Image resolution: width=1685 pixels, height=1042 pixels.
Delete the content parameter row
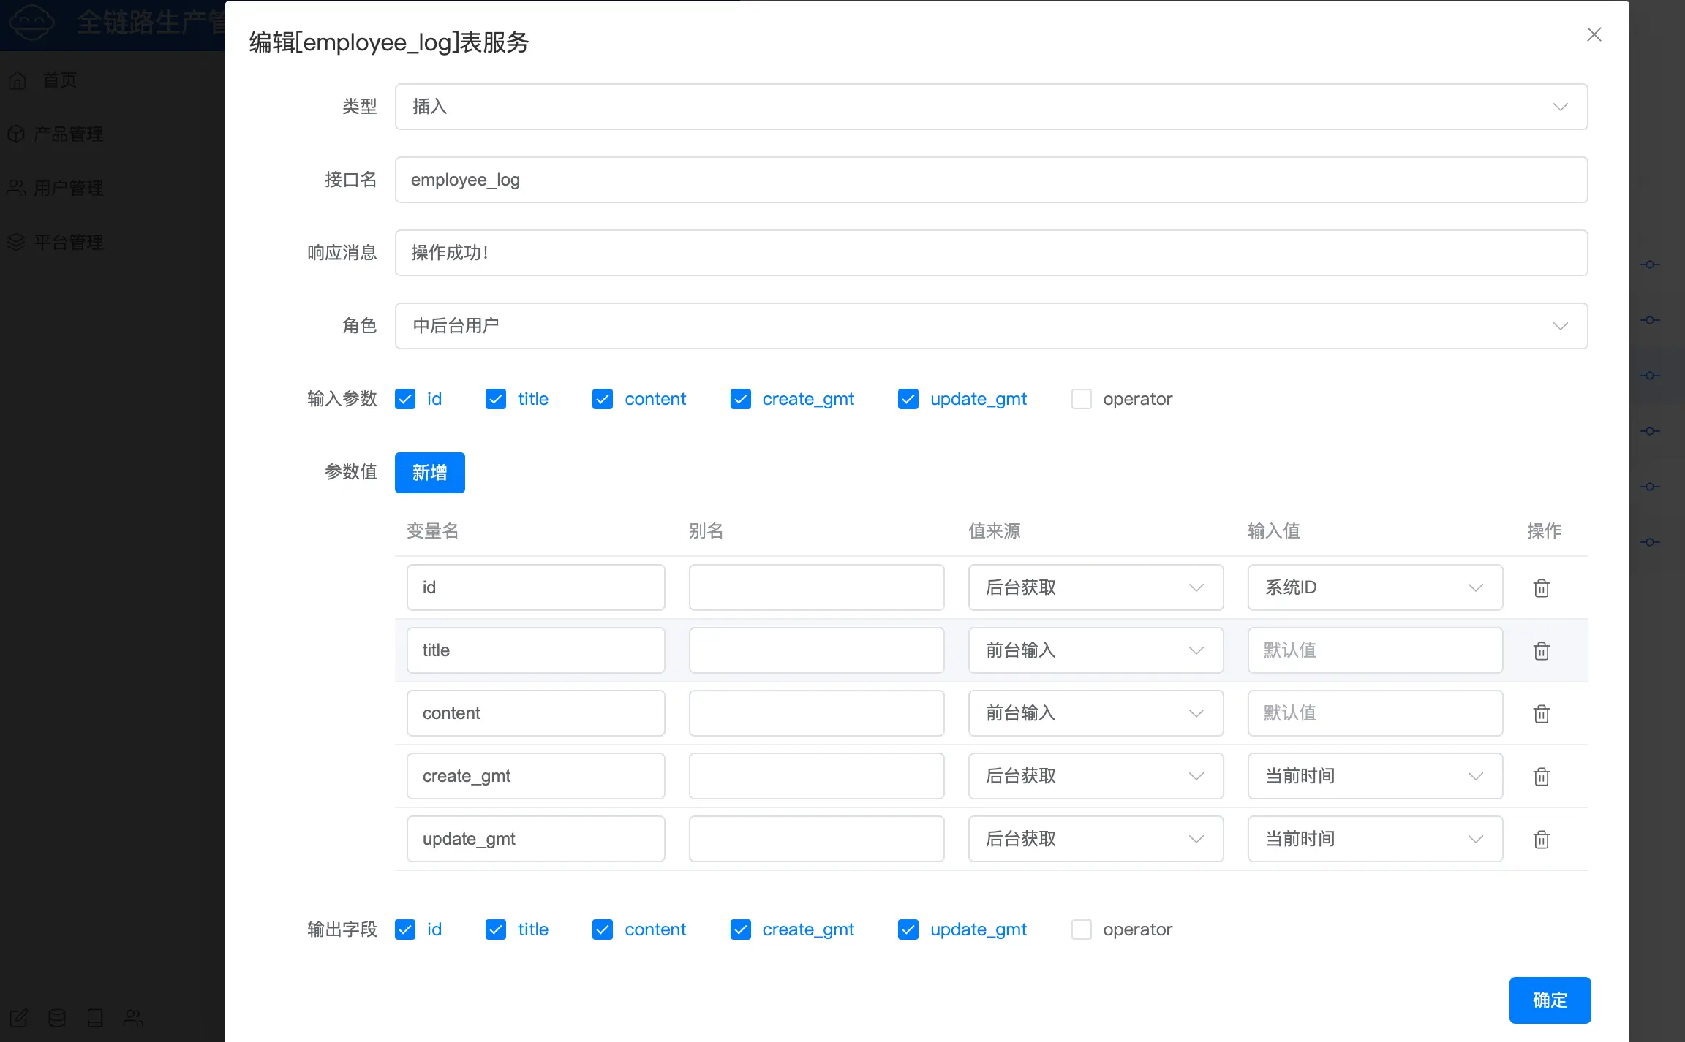[x=1541, y=714]
